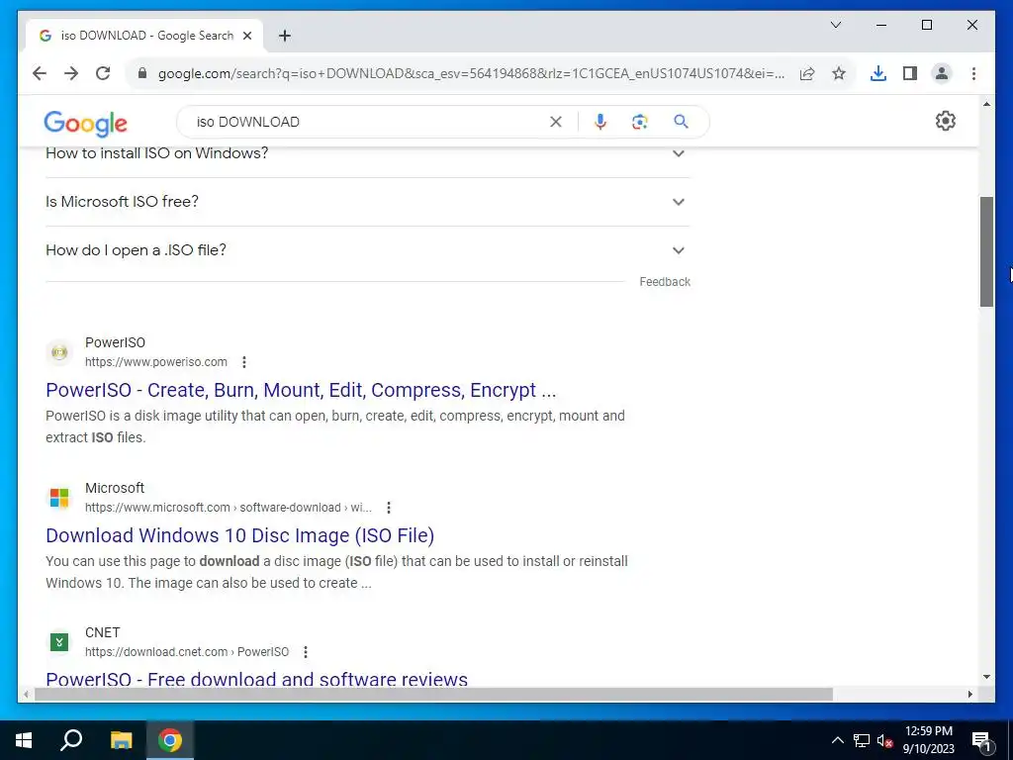Go back to the previous page

tap(40, 73)
